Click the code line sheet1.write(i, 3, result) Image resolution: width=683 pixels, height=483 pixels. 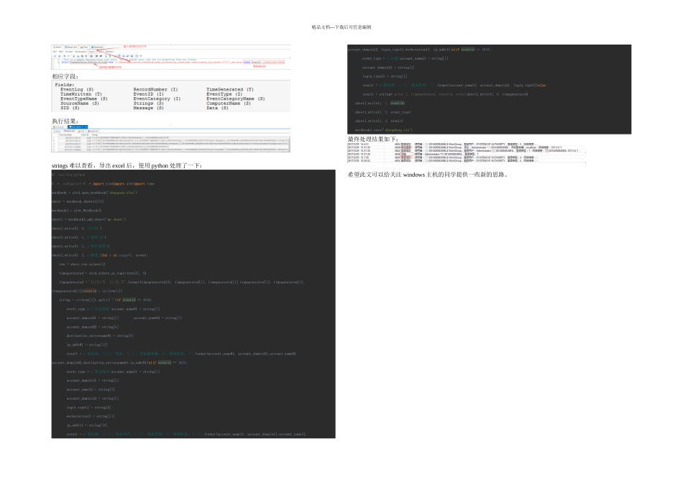(379, 121)
